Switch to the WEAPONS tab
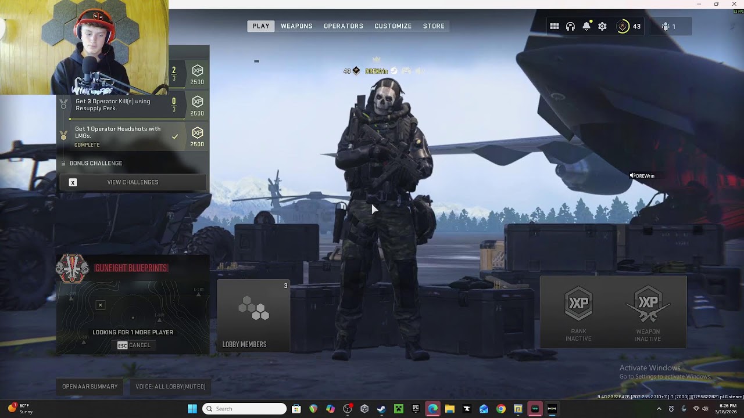 (296, 26)
